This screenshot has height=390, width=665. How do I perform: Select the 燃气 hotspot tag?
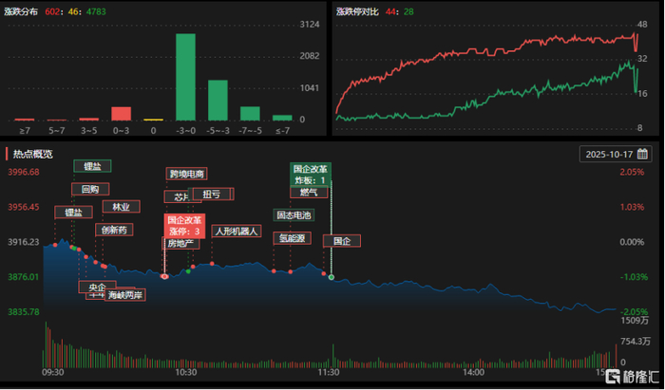tap(309, 192)
